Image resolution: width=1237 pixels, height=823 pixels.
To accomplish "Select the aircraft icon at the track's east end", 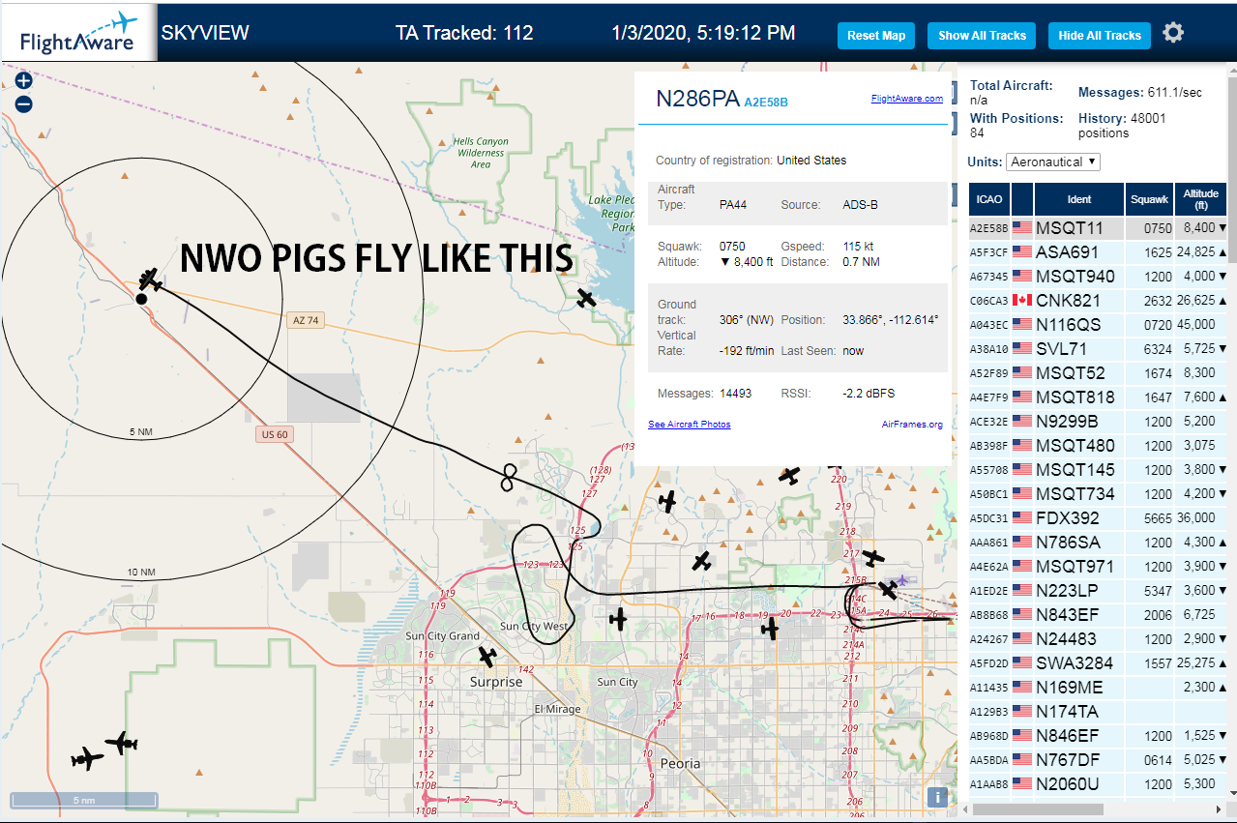I will 887,589.
